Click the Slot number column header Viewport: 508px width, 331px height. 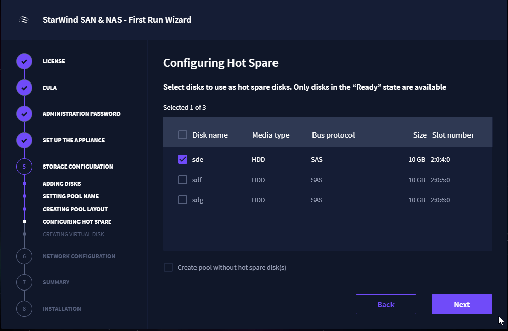(453, 135)
